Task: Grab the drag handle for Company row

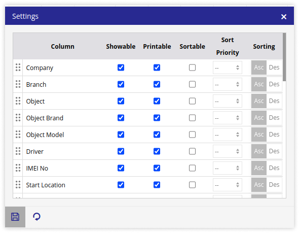Action: tap(18, 68)
